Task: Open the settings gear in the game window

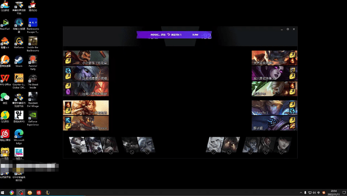Action: click(288, 29)
